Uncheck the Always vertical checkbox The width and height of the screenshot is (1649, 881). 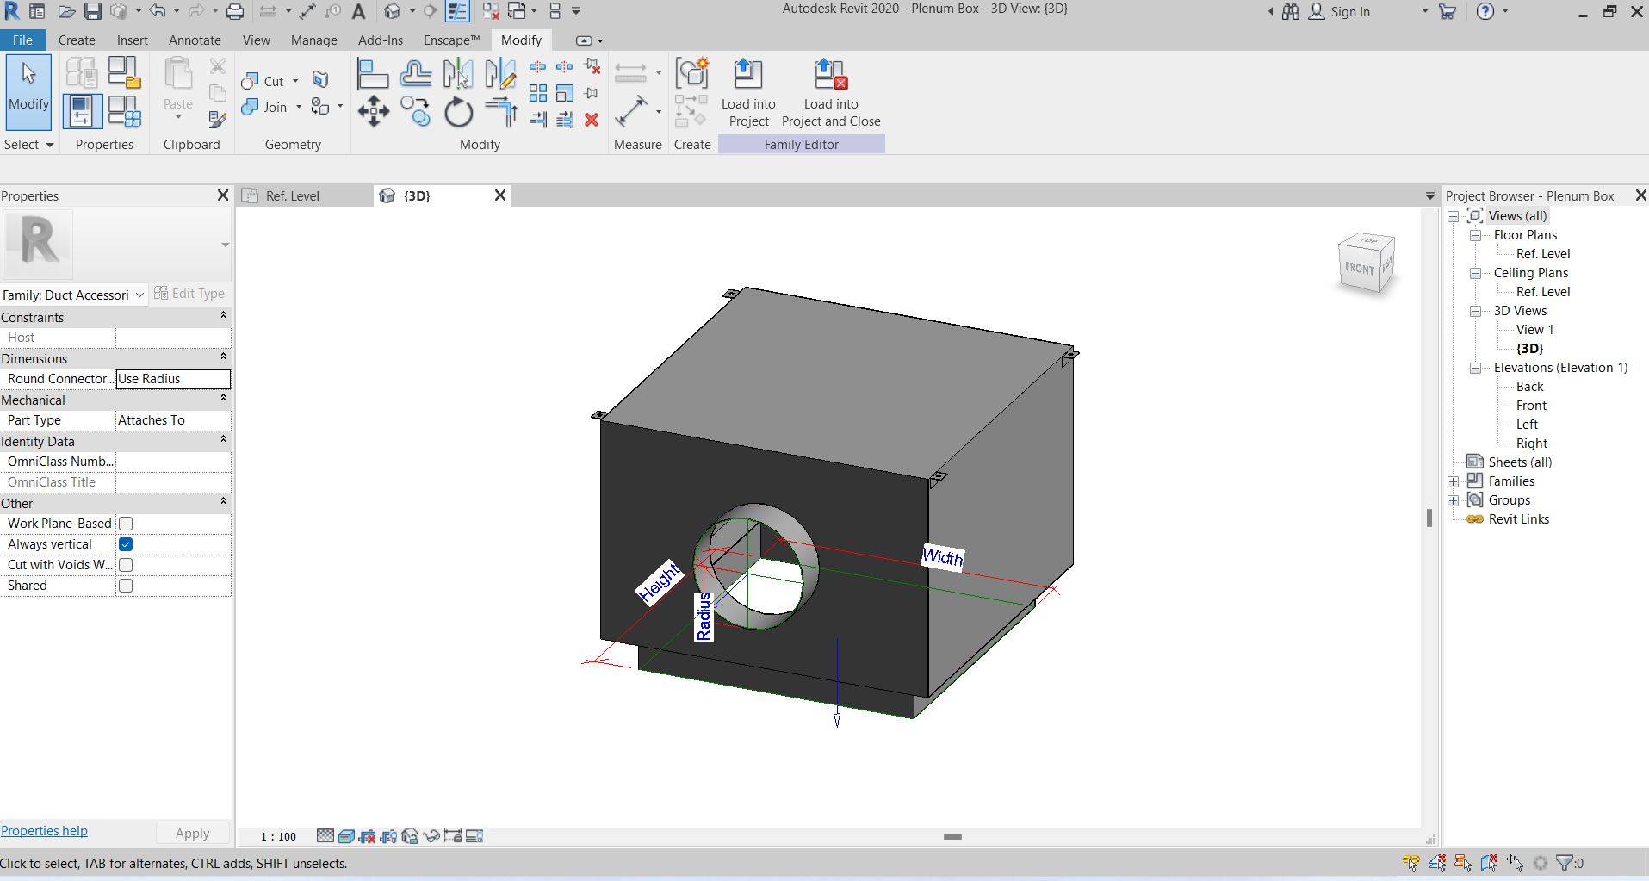click(x=126, y=544)
